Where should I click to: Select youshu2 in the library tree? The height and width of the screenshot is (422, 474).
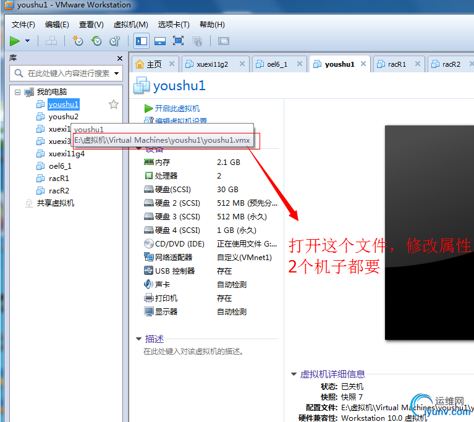[63, 117]
